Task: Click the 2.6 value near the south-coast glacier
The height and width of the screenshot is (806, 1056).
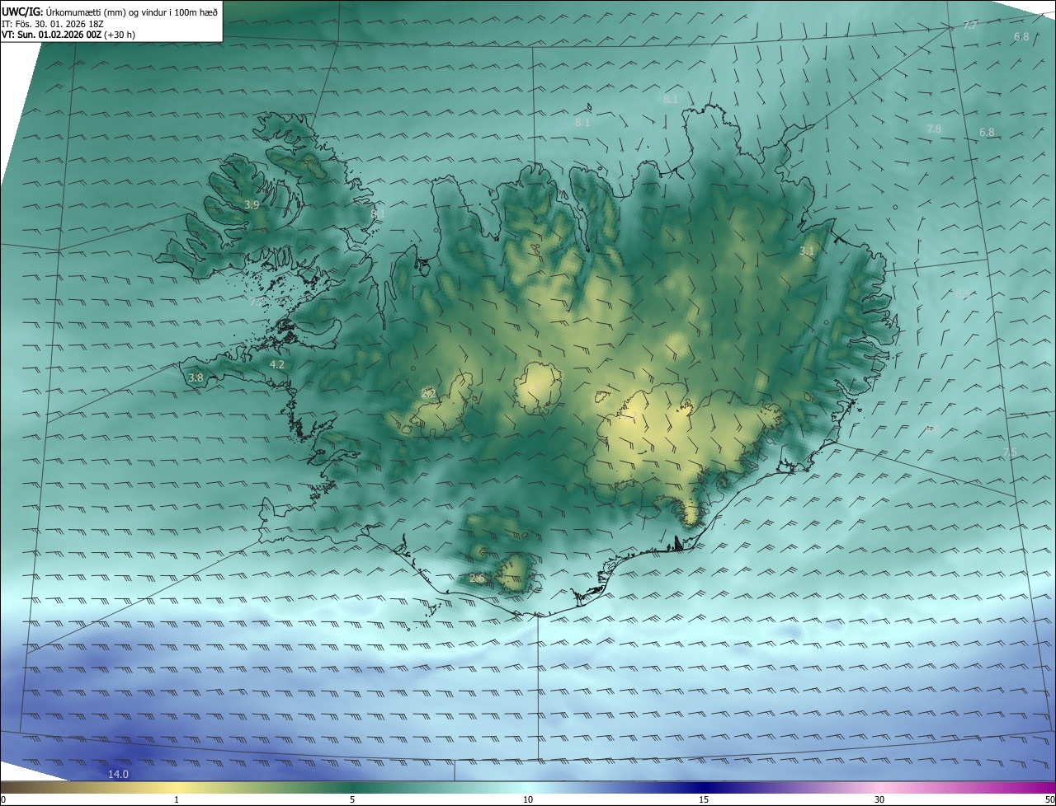Action: (477, 579)
